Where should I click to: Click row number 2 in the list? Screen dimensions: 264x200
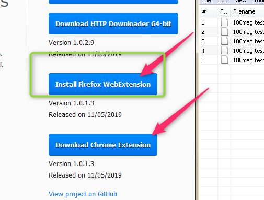pyautogui.click(x=203, y=32)
